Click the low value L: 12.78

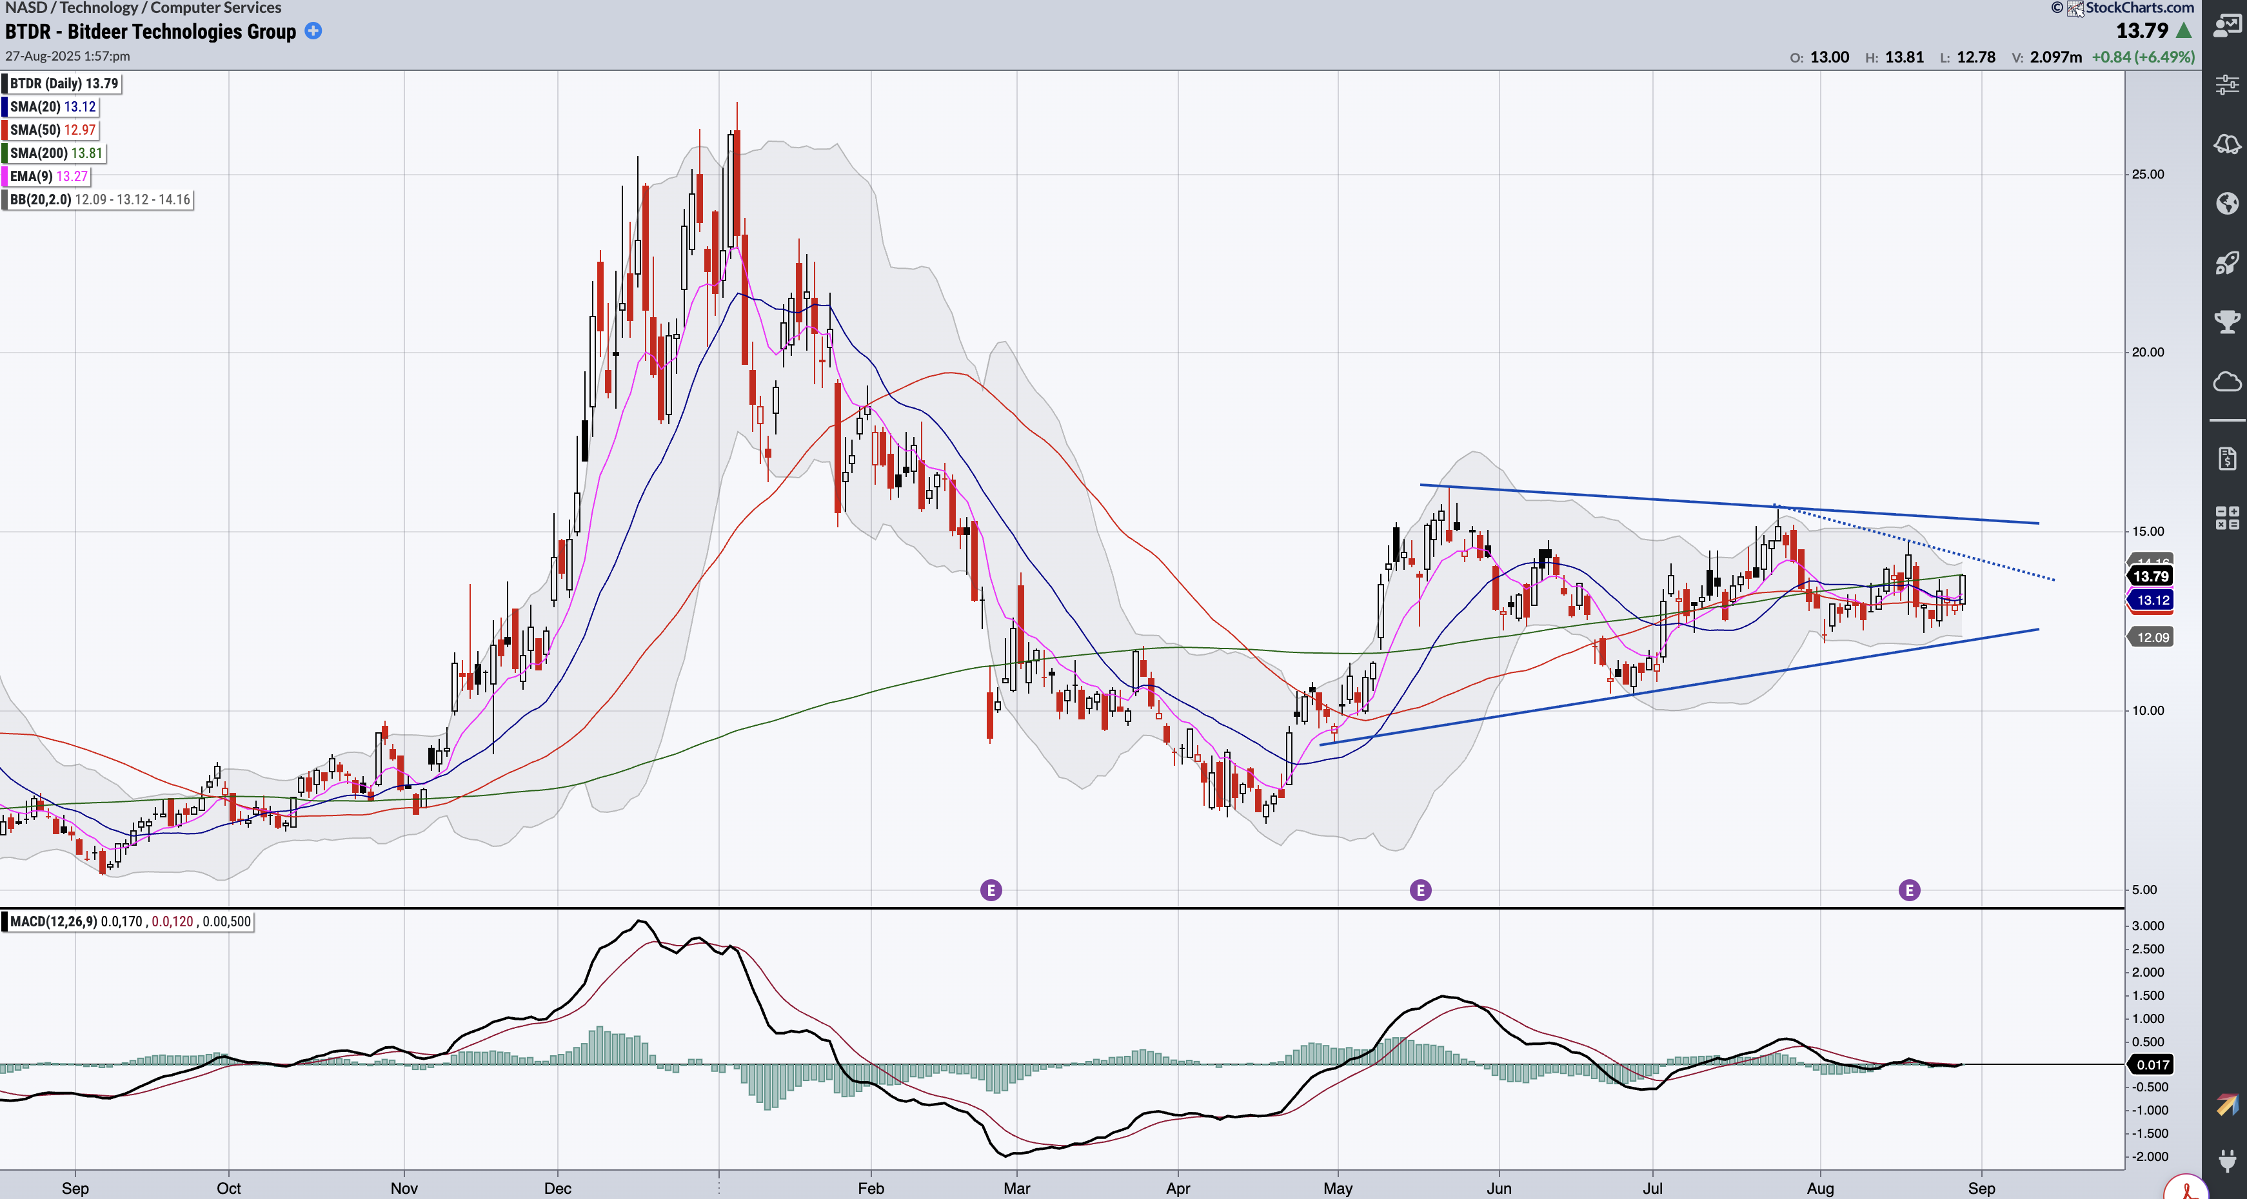point(1968,57)
